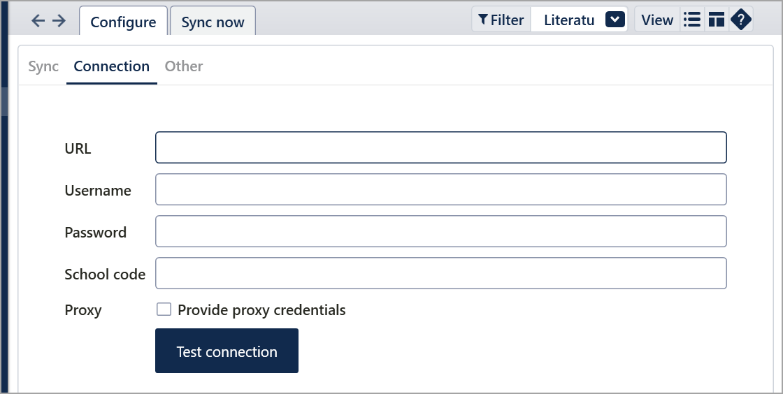Switch to the Sync sub-tab

43,66
